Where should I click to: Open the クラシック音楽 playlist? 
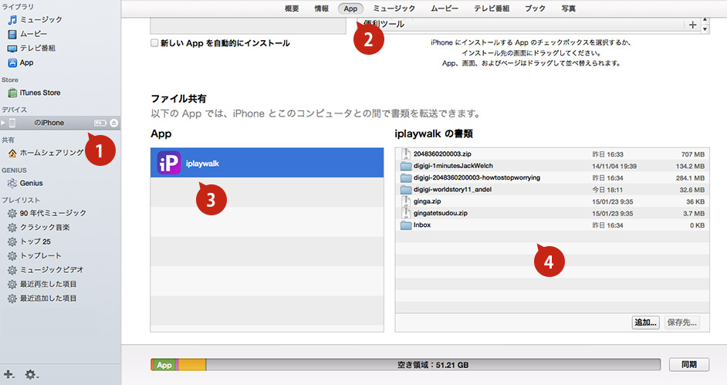coord(39,228)
